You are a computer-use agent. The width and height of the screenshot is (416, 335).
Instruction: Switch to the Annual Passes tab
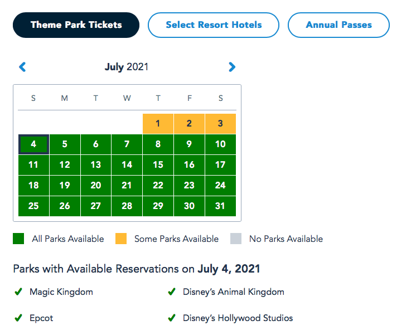point(338,25)
